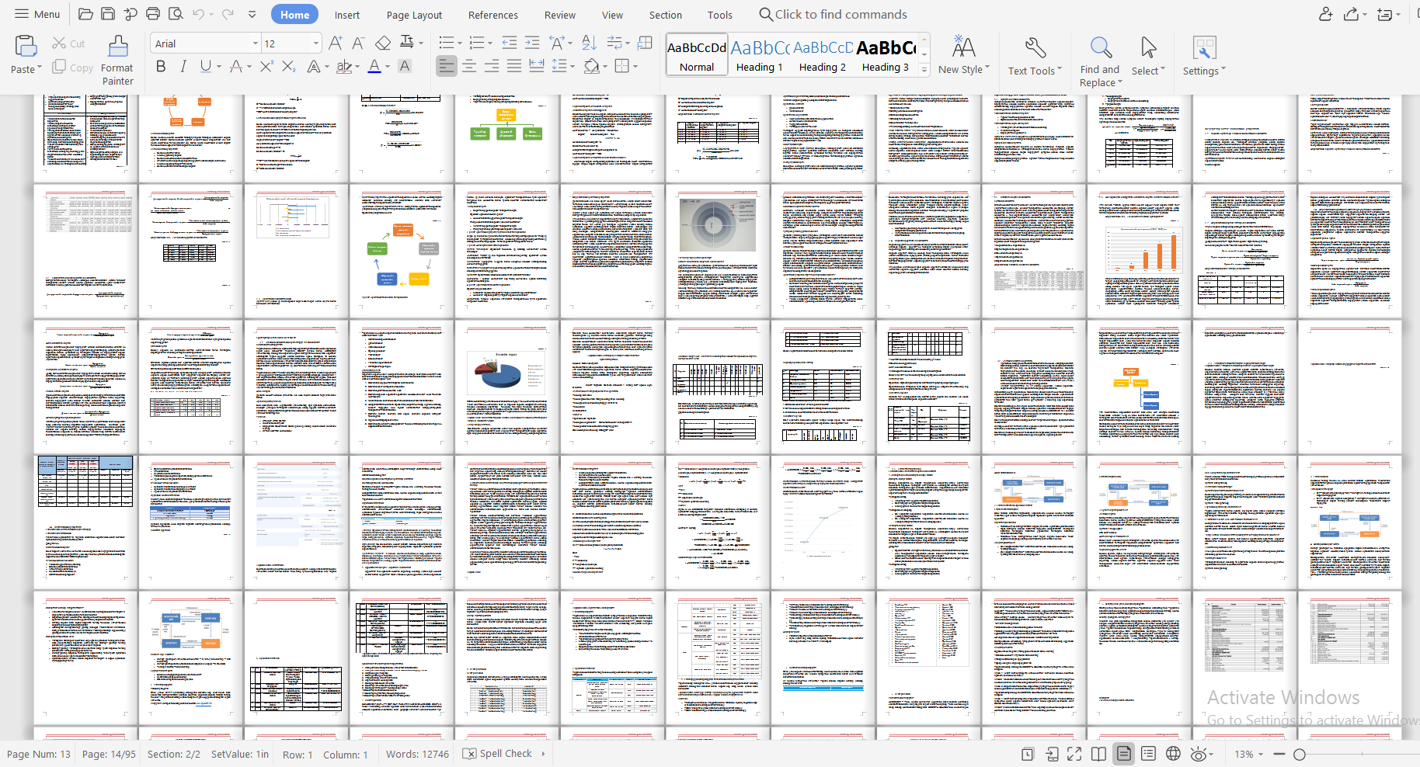Click the Clear Formatting eraser icon

tap(383, 43)
